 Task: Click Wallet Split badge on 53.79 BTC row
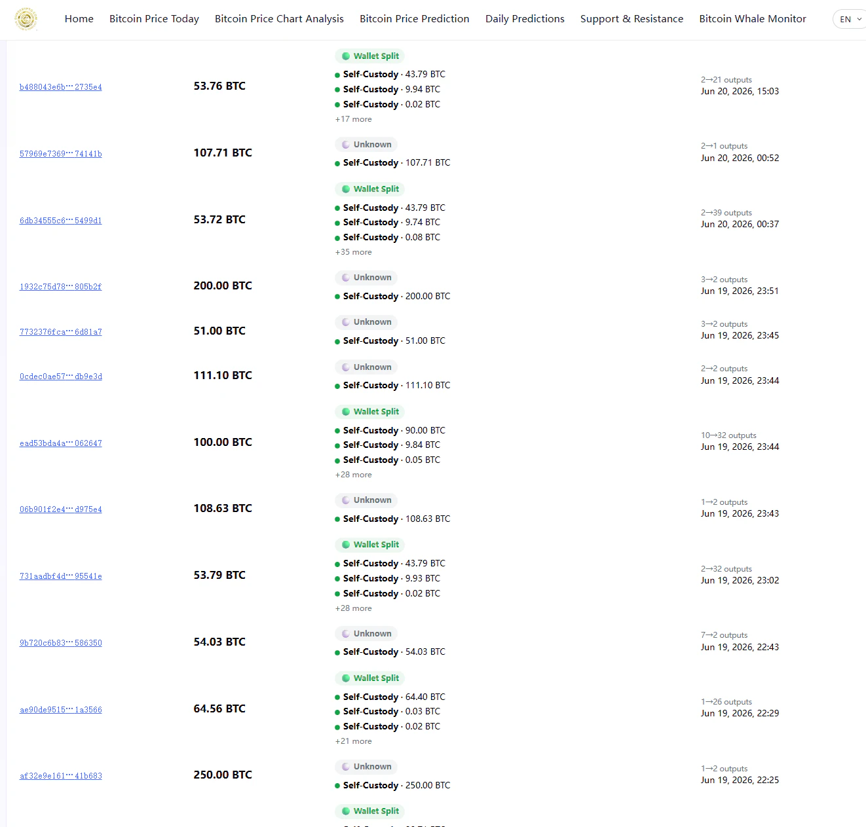370,545
